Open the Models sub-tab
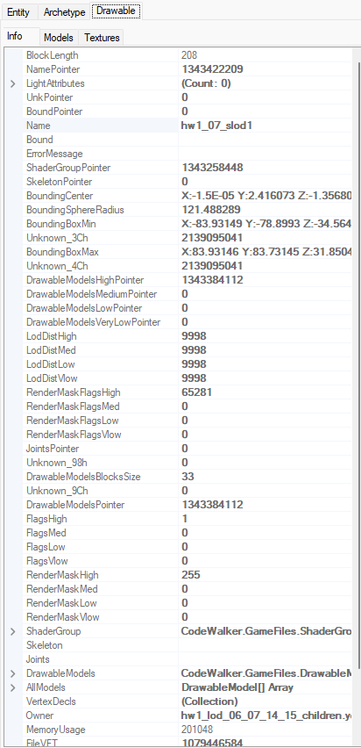 pyautogui.click(x=59, y=37)
